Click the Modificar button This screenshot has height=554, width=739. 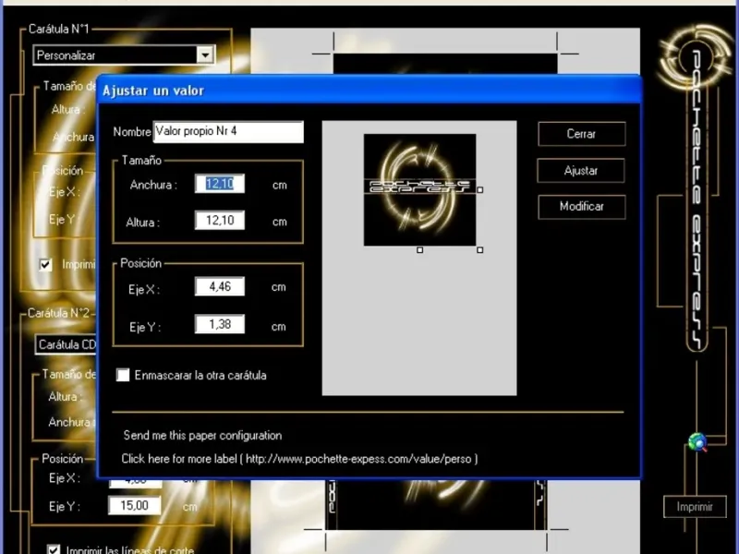click(582, 206)
